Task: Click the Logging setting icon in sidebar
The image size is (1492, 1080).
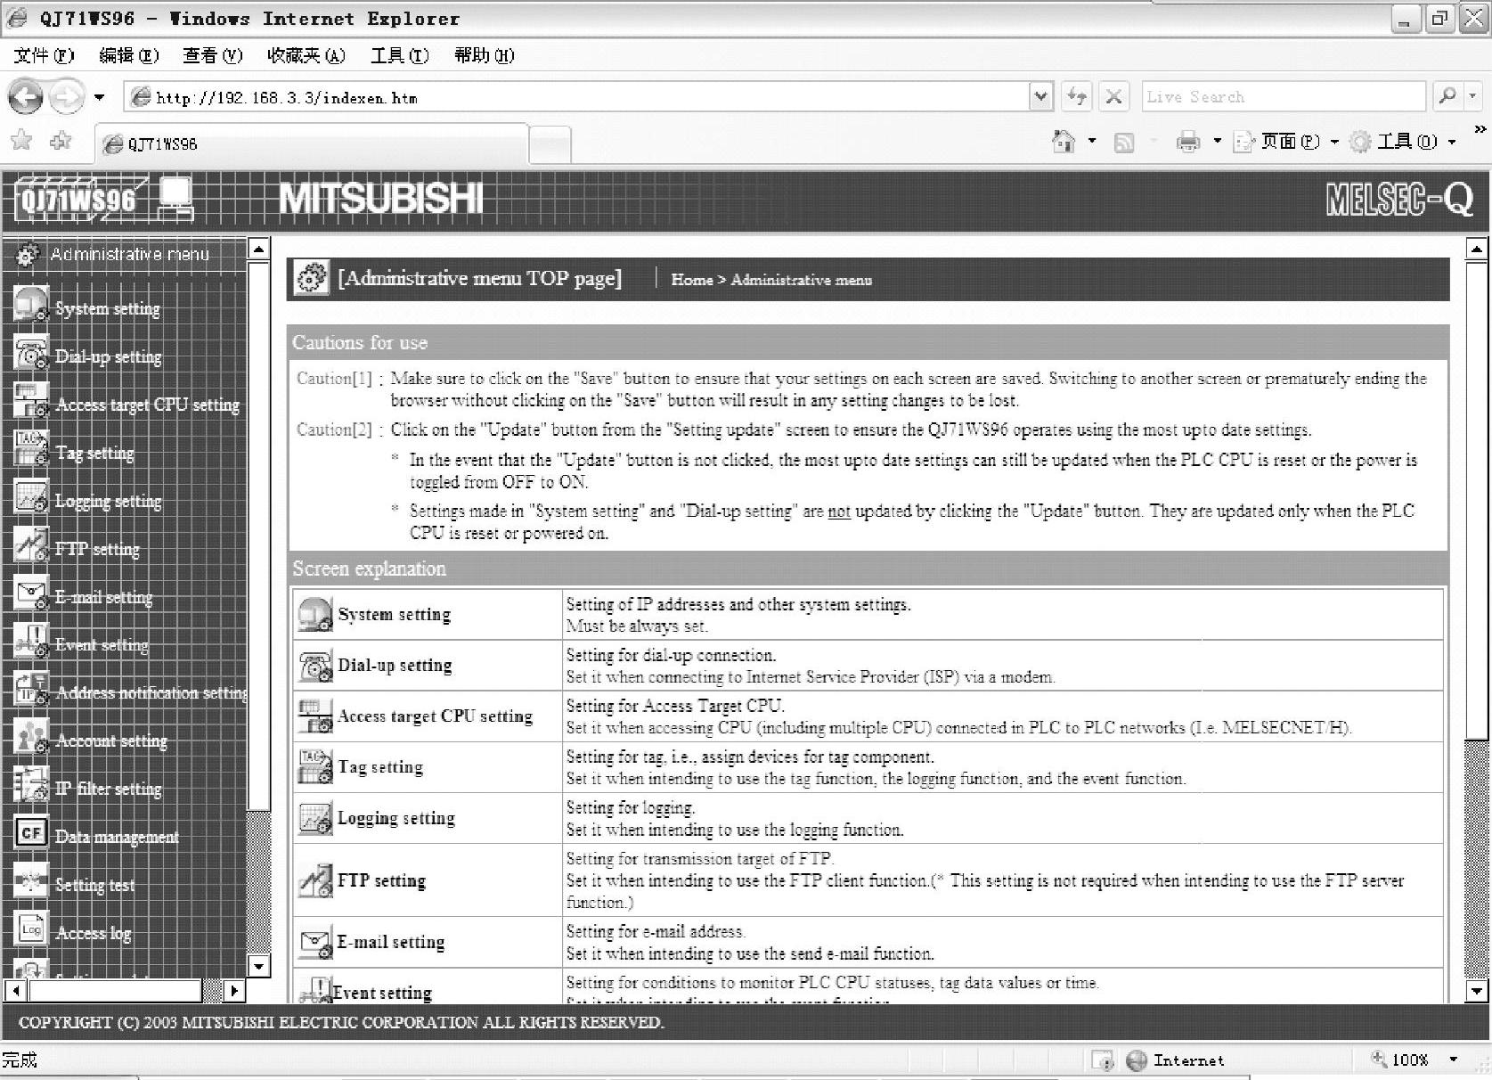Action: tap(31, 498)
